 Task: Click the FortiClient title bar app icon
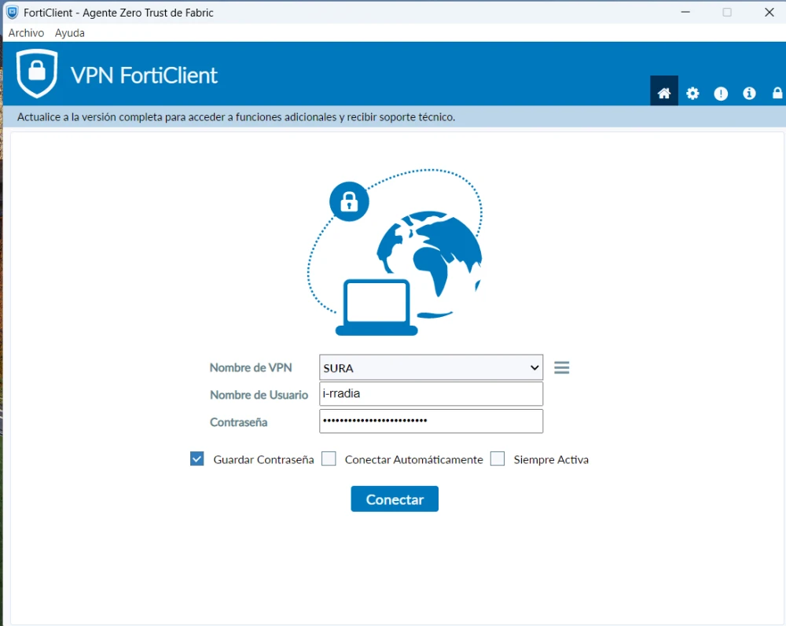point(12,13)
